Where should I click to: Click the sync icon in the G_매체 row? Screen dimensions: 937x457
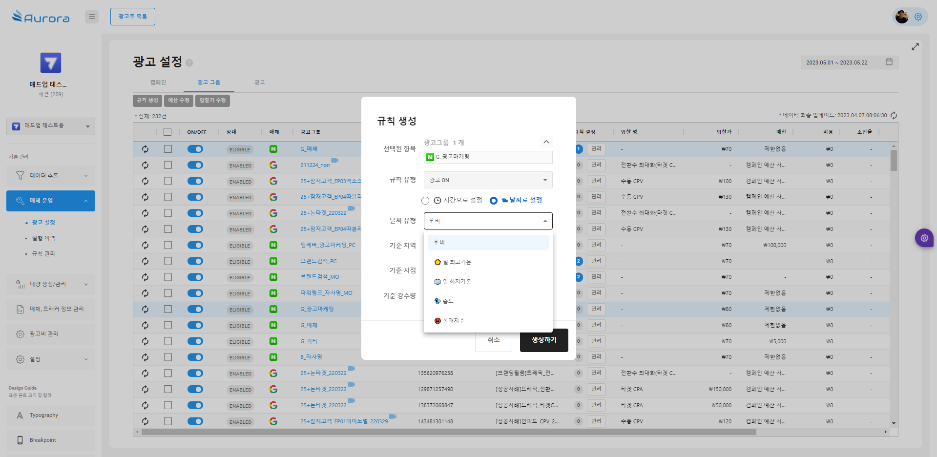(x=145, y=149)
